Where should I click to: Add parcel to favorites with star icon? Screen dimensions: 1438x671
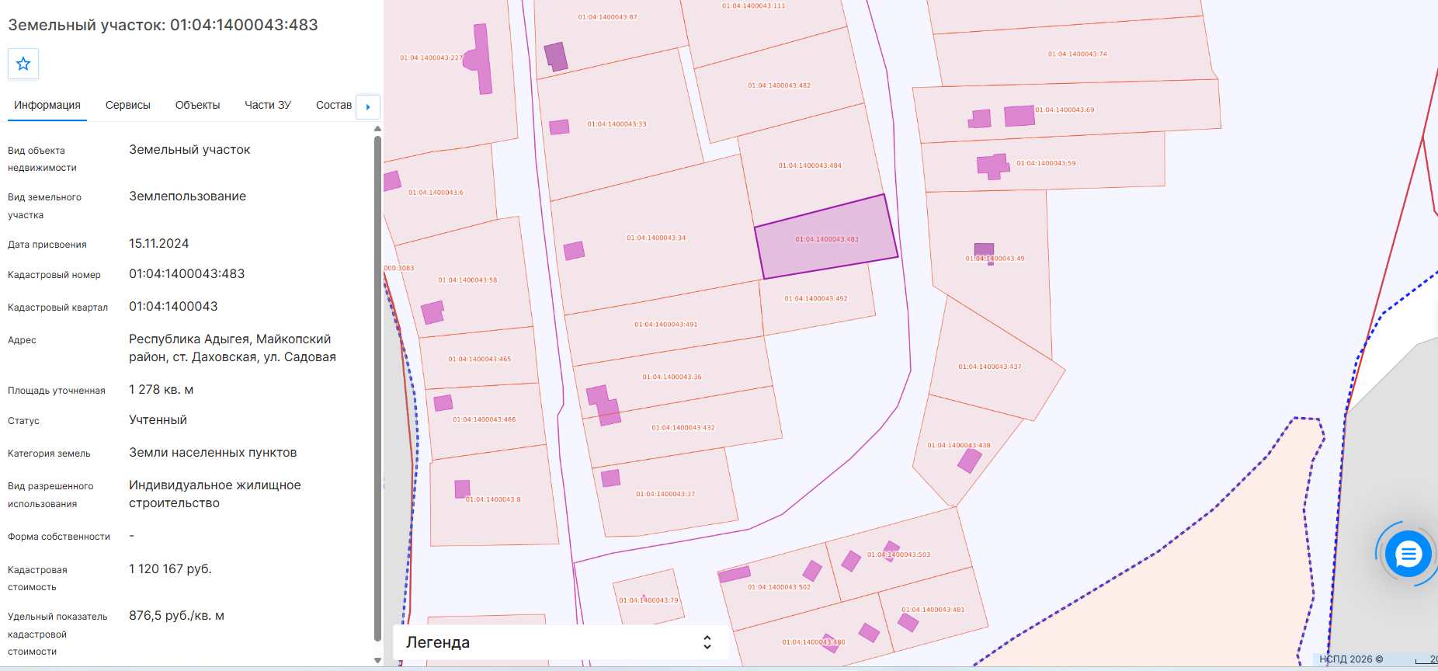tap(23, 64)
